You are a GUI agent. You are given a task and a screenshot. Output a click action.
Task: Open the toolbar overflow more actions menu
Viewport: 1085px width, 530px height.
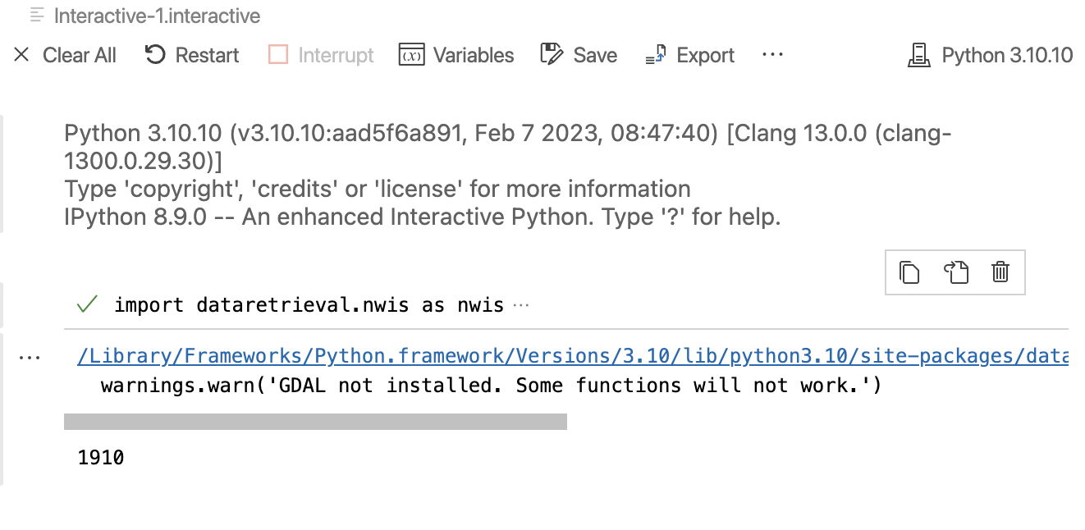click(772, 55)
